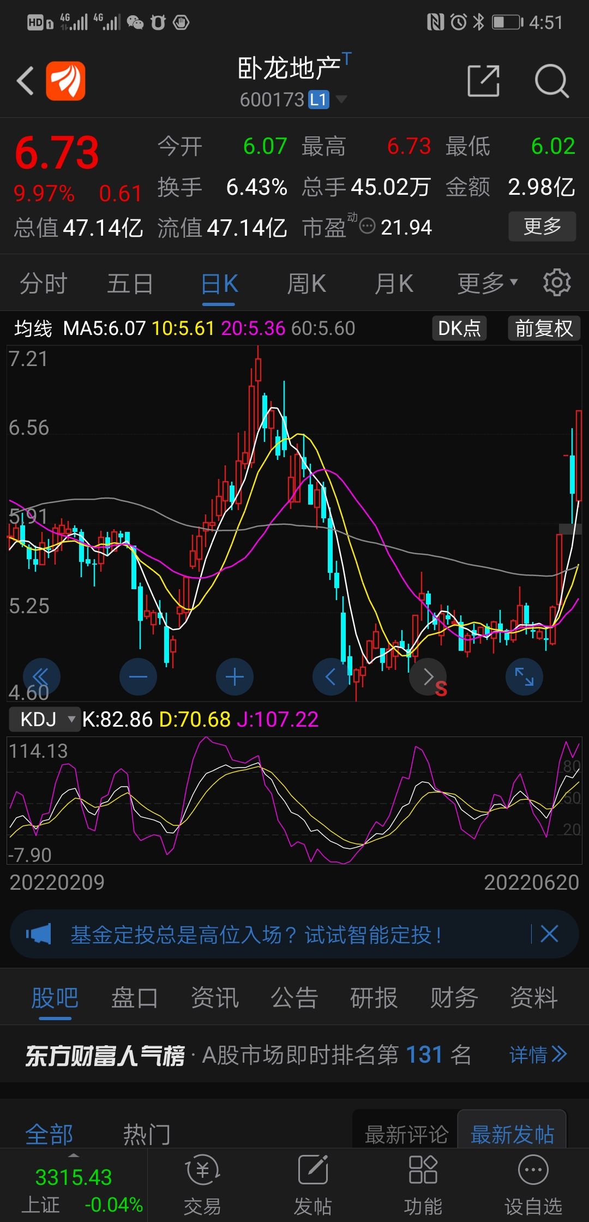Screen dimensions: 589x1222
Task: Select the 月K tab
Action: (x=394, y=284)
